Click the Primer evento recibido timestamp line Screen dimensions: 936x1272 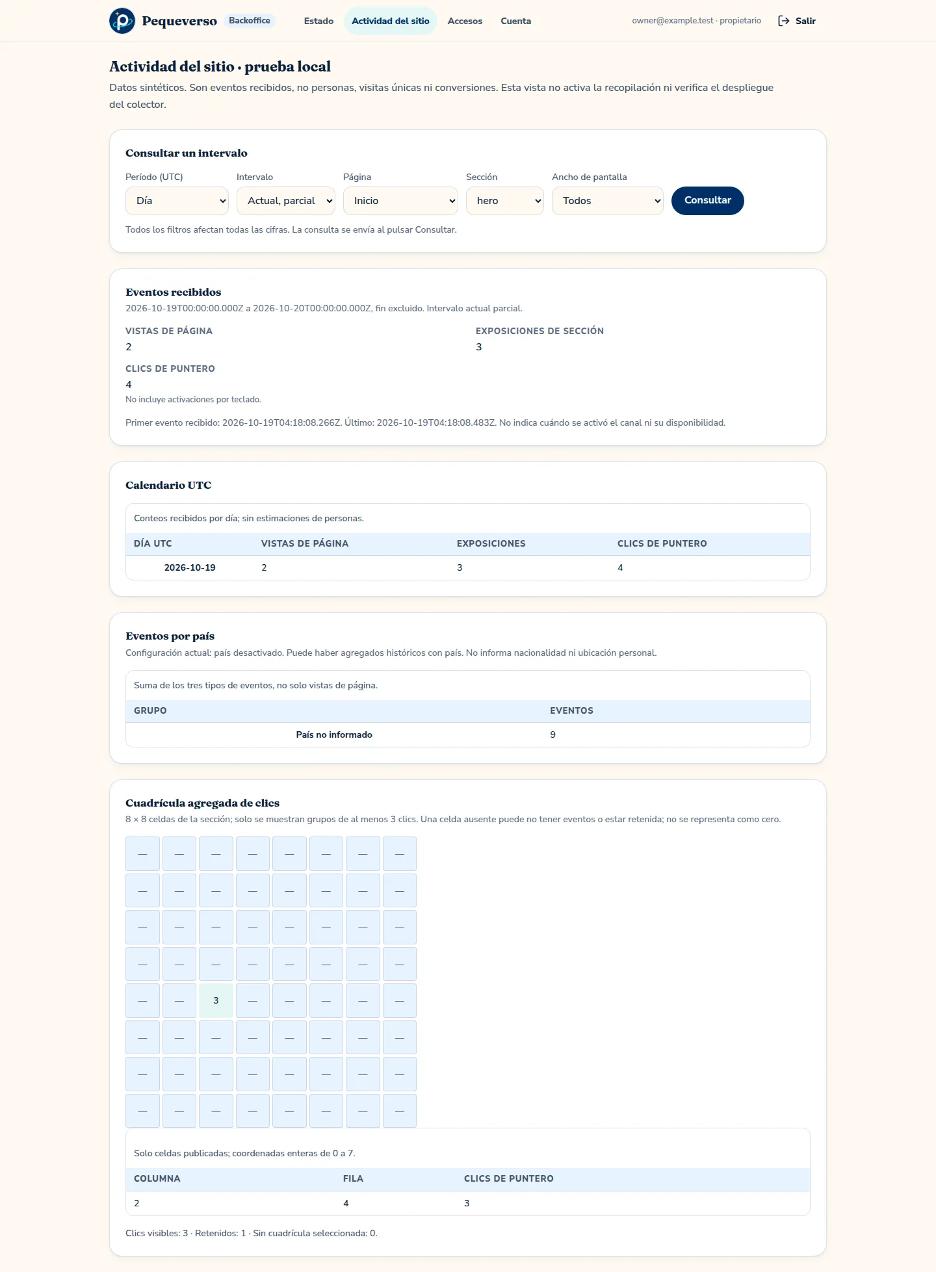[425, 422]
